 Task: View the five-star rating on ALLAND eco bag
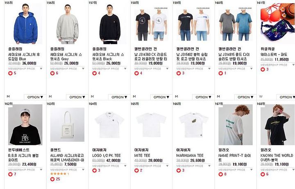click(58, 174)
